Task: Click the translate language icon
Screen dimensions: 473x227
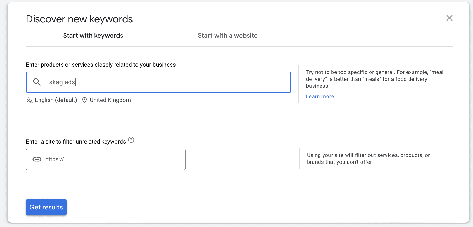Action: point(29,100)
